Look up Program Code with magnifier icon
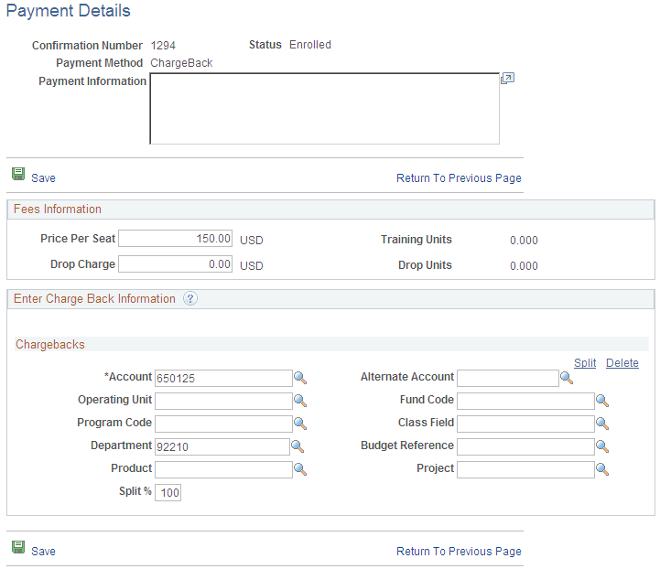Image resolution: width=660 pixels, height=569 pixels. [x=300, y=424]
